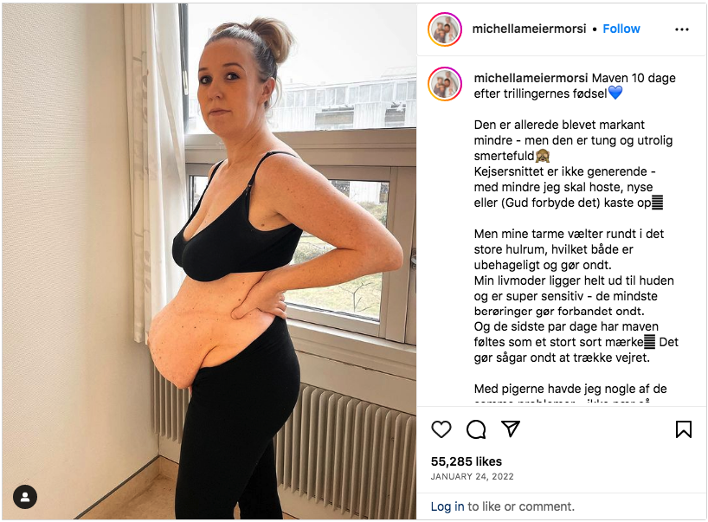This screenshot has height=522, width=708.
Task: Click caption text starting 'Maven 10 dage'
Action: point(575,86)
